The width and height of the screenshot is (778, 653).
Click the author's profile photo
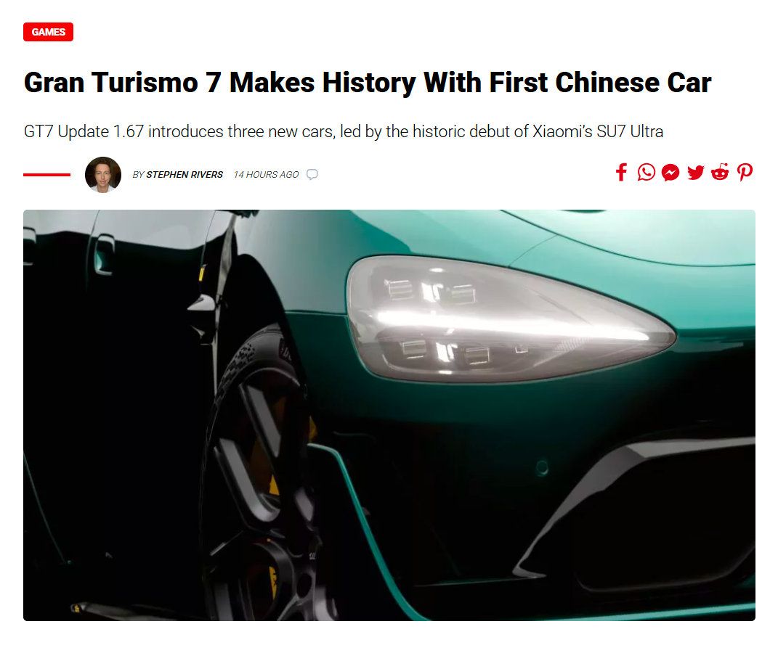pos(103,174)
